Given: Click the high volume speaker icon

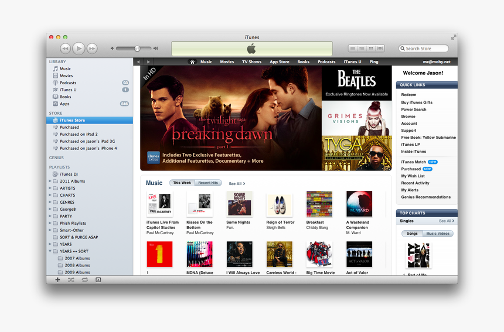Looking at the screenshot, I should click(x=156, y=49).
